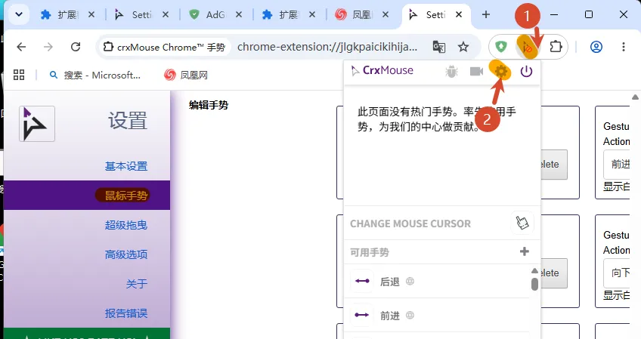Open the tab search dropdown arrow
Viewport: 641px width, 339px height.
19,15
